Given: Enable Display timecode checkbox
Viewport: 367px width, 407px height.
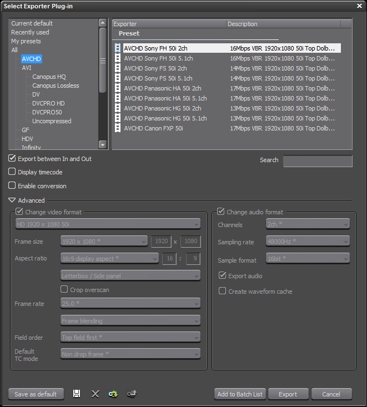Looking at the screenshot, I should pyautogui.click(x=12, y=172).
